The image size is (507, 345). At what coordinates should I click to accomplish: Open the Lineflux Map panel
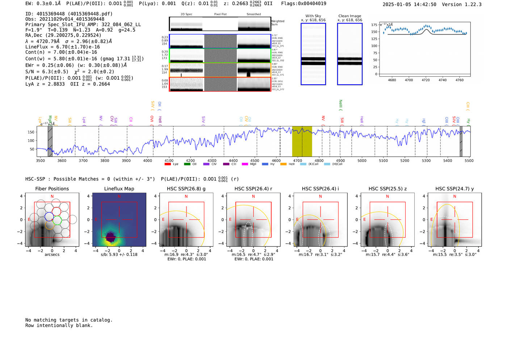pyautogui.click(x=119, y=220)
